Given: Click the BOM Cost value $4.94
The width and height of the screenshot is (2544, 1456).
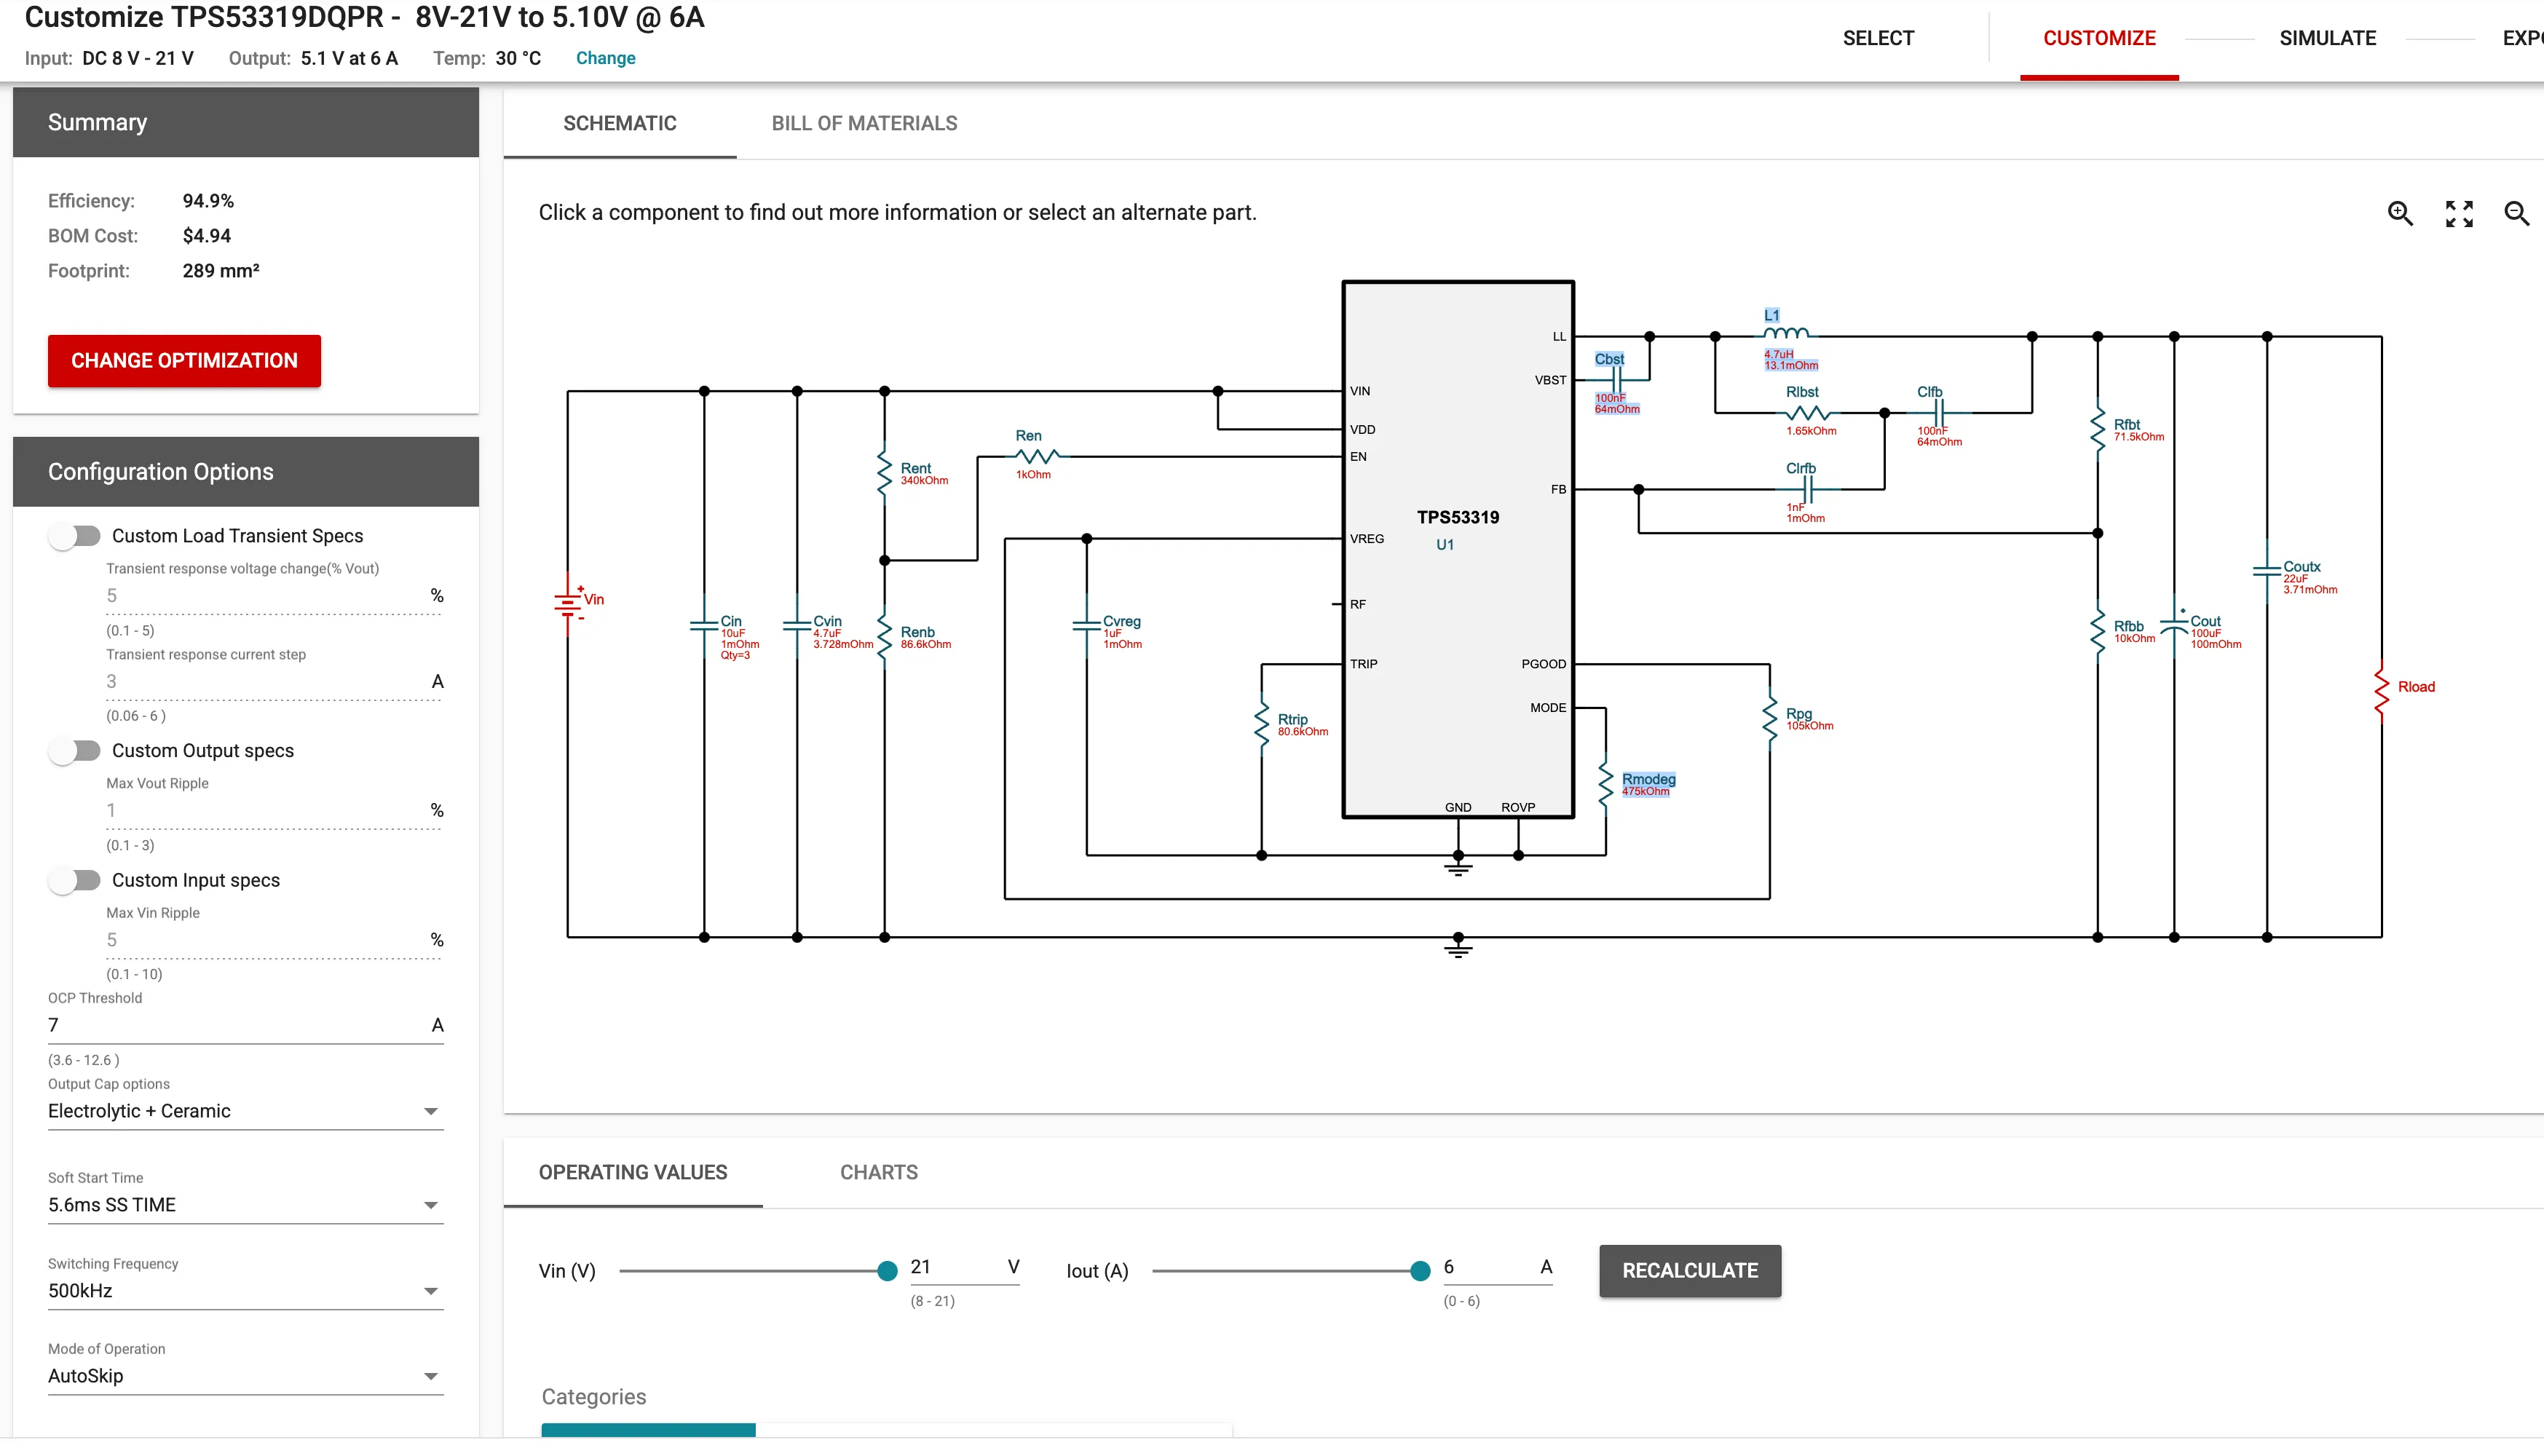Looking at the screenshot, I should (207, 236).
